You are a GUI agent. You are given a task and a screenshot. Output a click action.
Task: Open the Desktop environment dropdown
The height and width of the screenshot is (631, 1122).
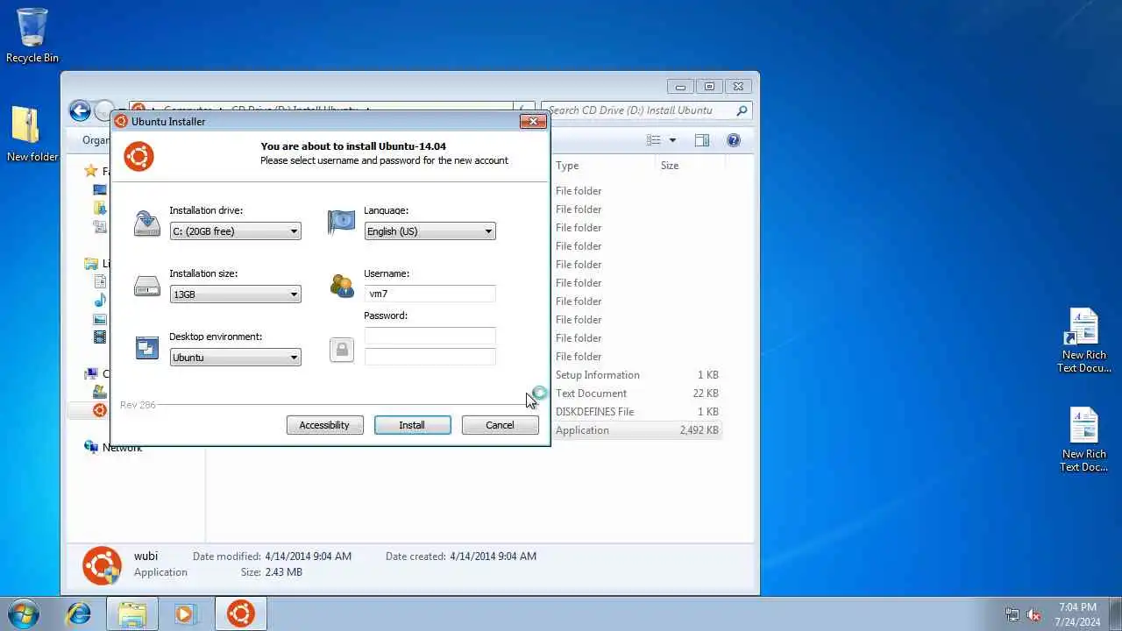(235, 358)
